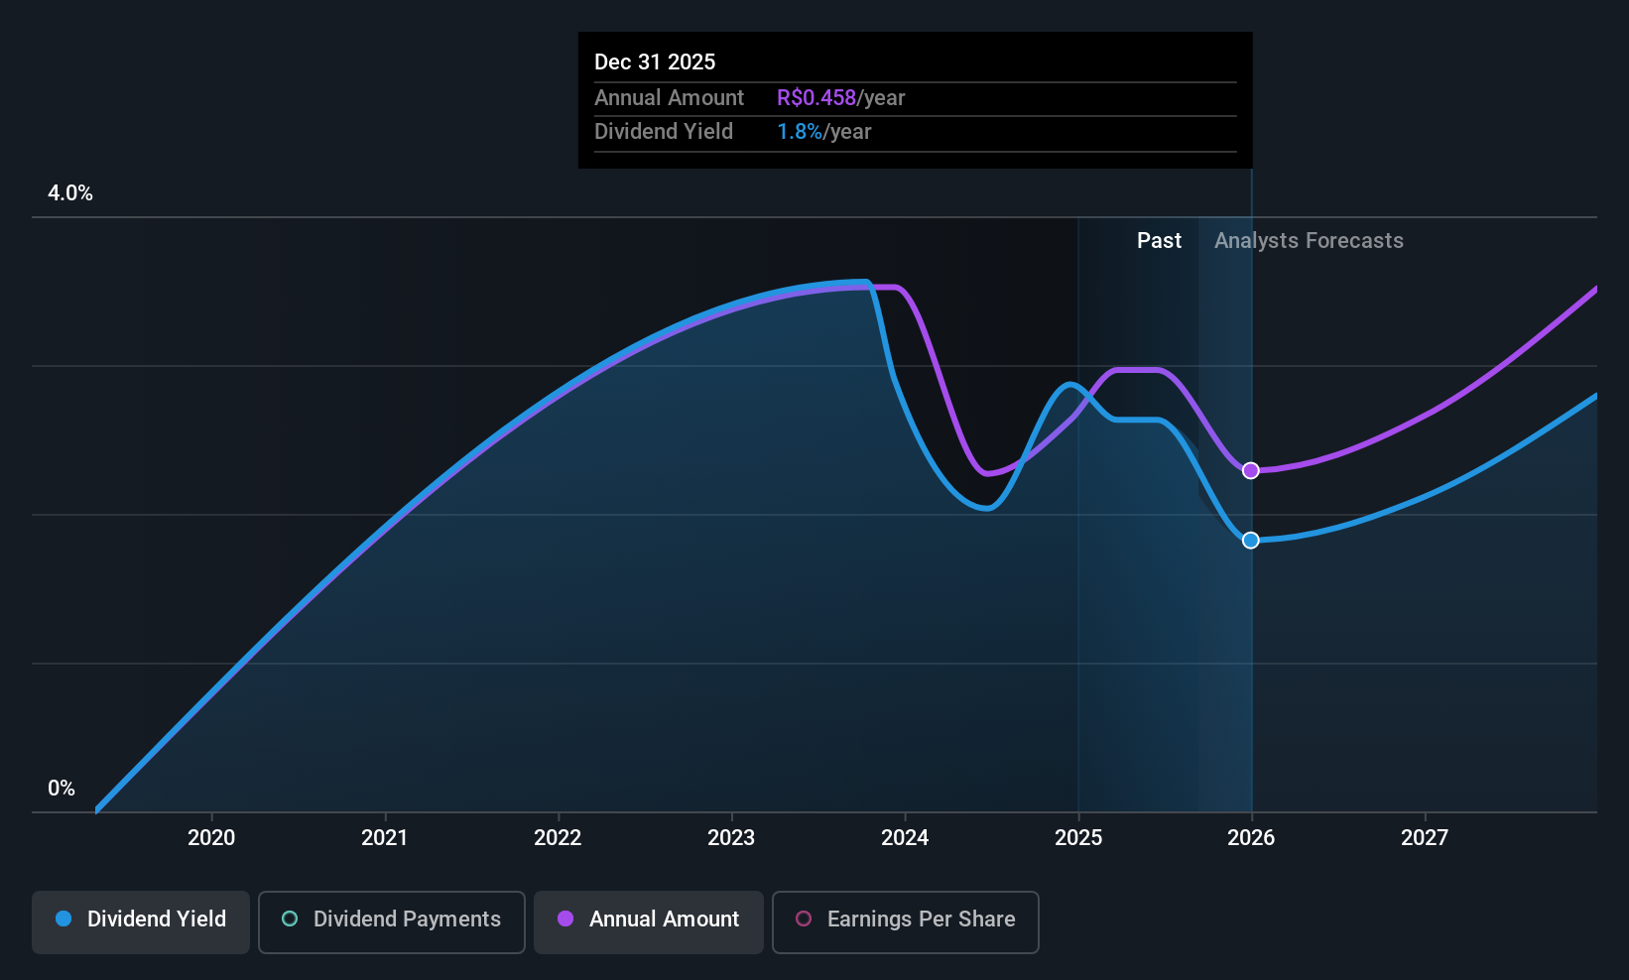Click the 4.0% y-axis label

pyautogui.click(x=70, y=192)
